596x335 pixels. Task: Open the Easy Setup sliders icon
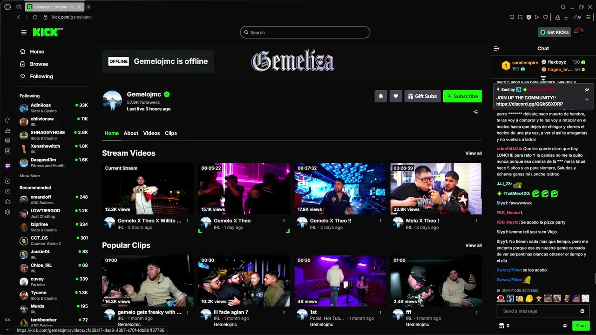click(589, 17)
